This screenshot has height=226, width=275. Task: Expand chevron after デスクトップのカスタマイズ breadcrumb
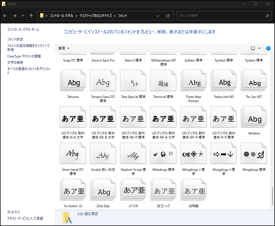point(115,16)
